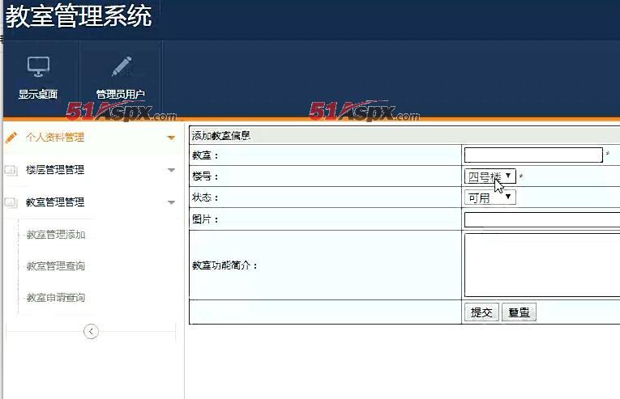620x399 pixels.
Task: Focus the 教室 name input field
Action: point(533,155)
